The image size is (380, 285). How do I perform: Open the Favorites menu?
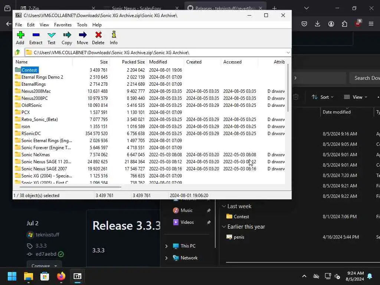point(63,25)
